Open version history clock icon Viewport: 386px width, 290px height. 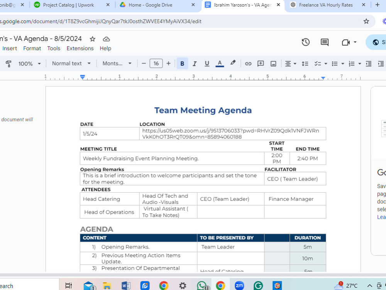(305, 42)
